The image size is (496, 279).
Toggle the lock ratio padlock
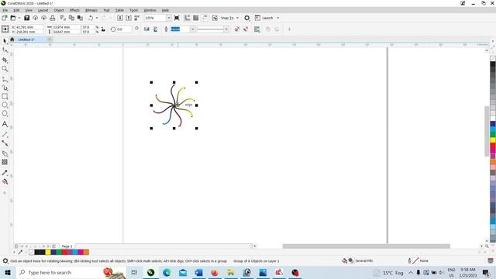(x=103, y=29)
